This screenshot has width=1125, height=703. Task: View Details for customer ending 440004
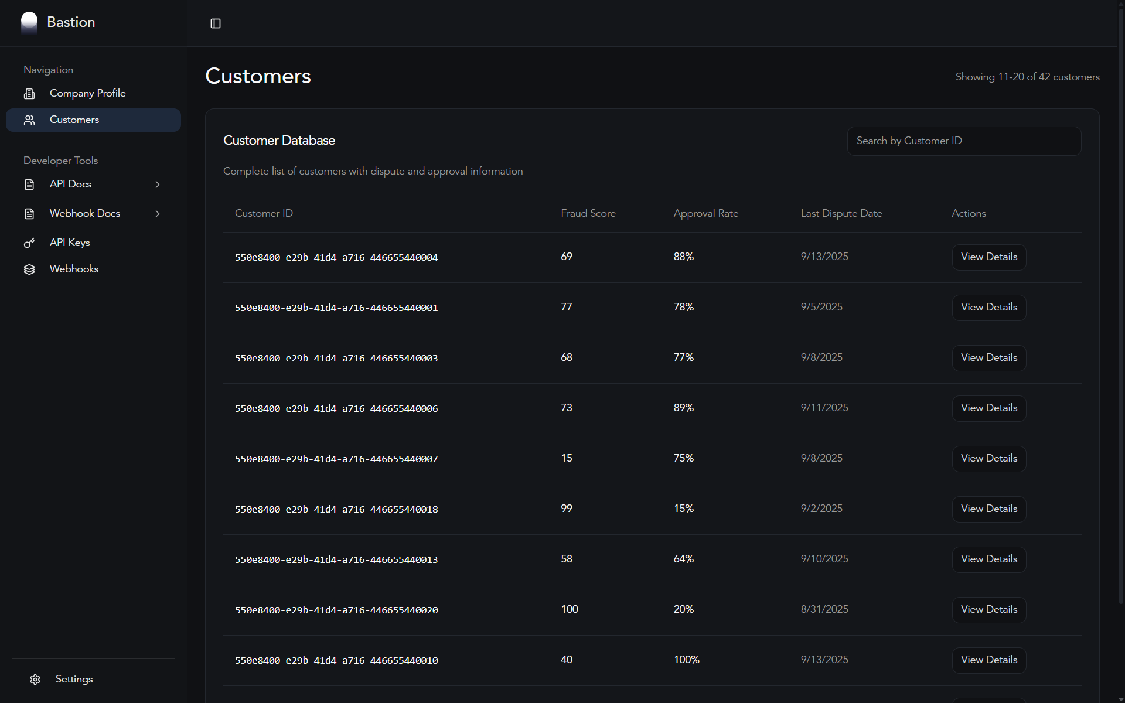coord(988,257)
